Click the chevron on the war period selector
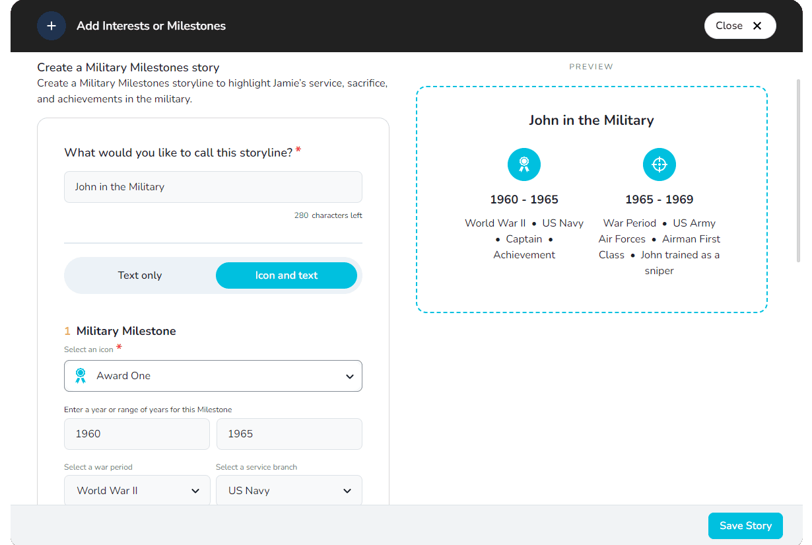 [195, 490]
